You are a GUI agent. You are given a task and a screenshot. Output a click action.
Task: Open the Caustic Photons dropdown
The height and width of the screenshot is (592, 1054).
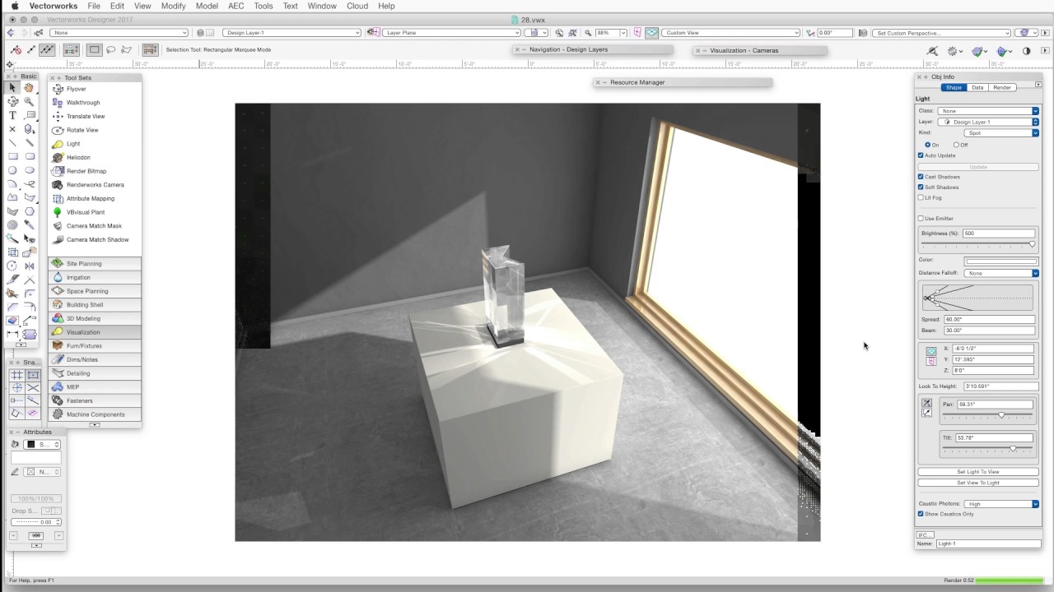pos(1001,504)
